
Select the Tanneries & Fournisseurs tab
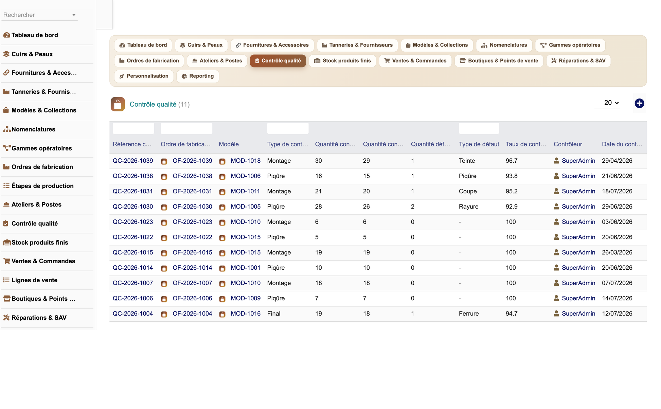(357, 45)
